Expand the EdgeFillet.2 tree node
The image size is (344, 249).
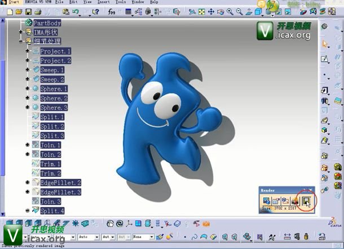pos(27,183)
